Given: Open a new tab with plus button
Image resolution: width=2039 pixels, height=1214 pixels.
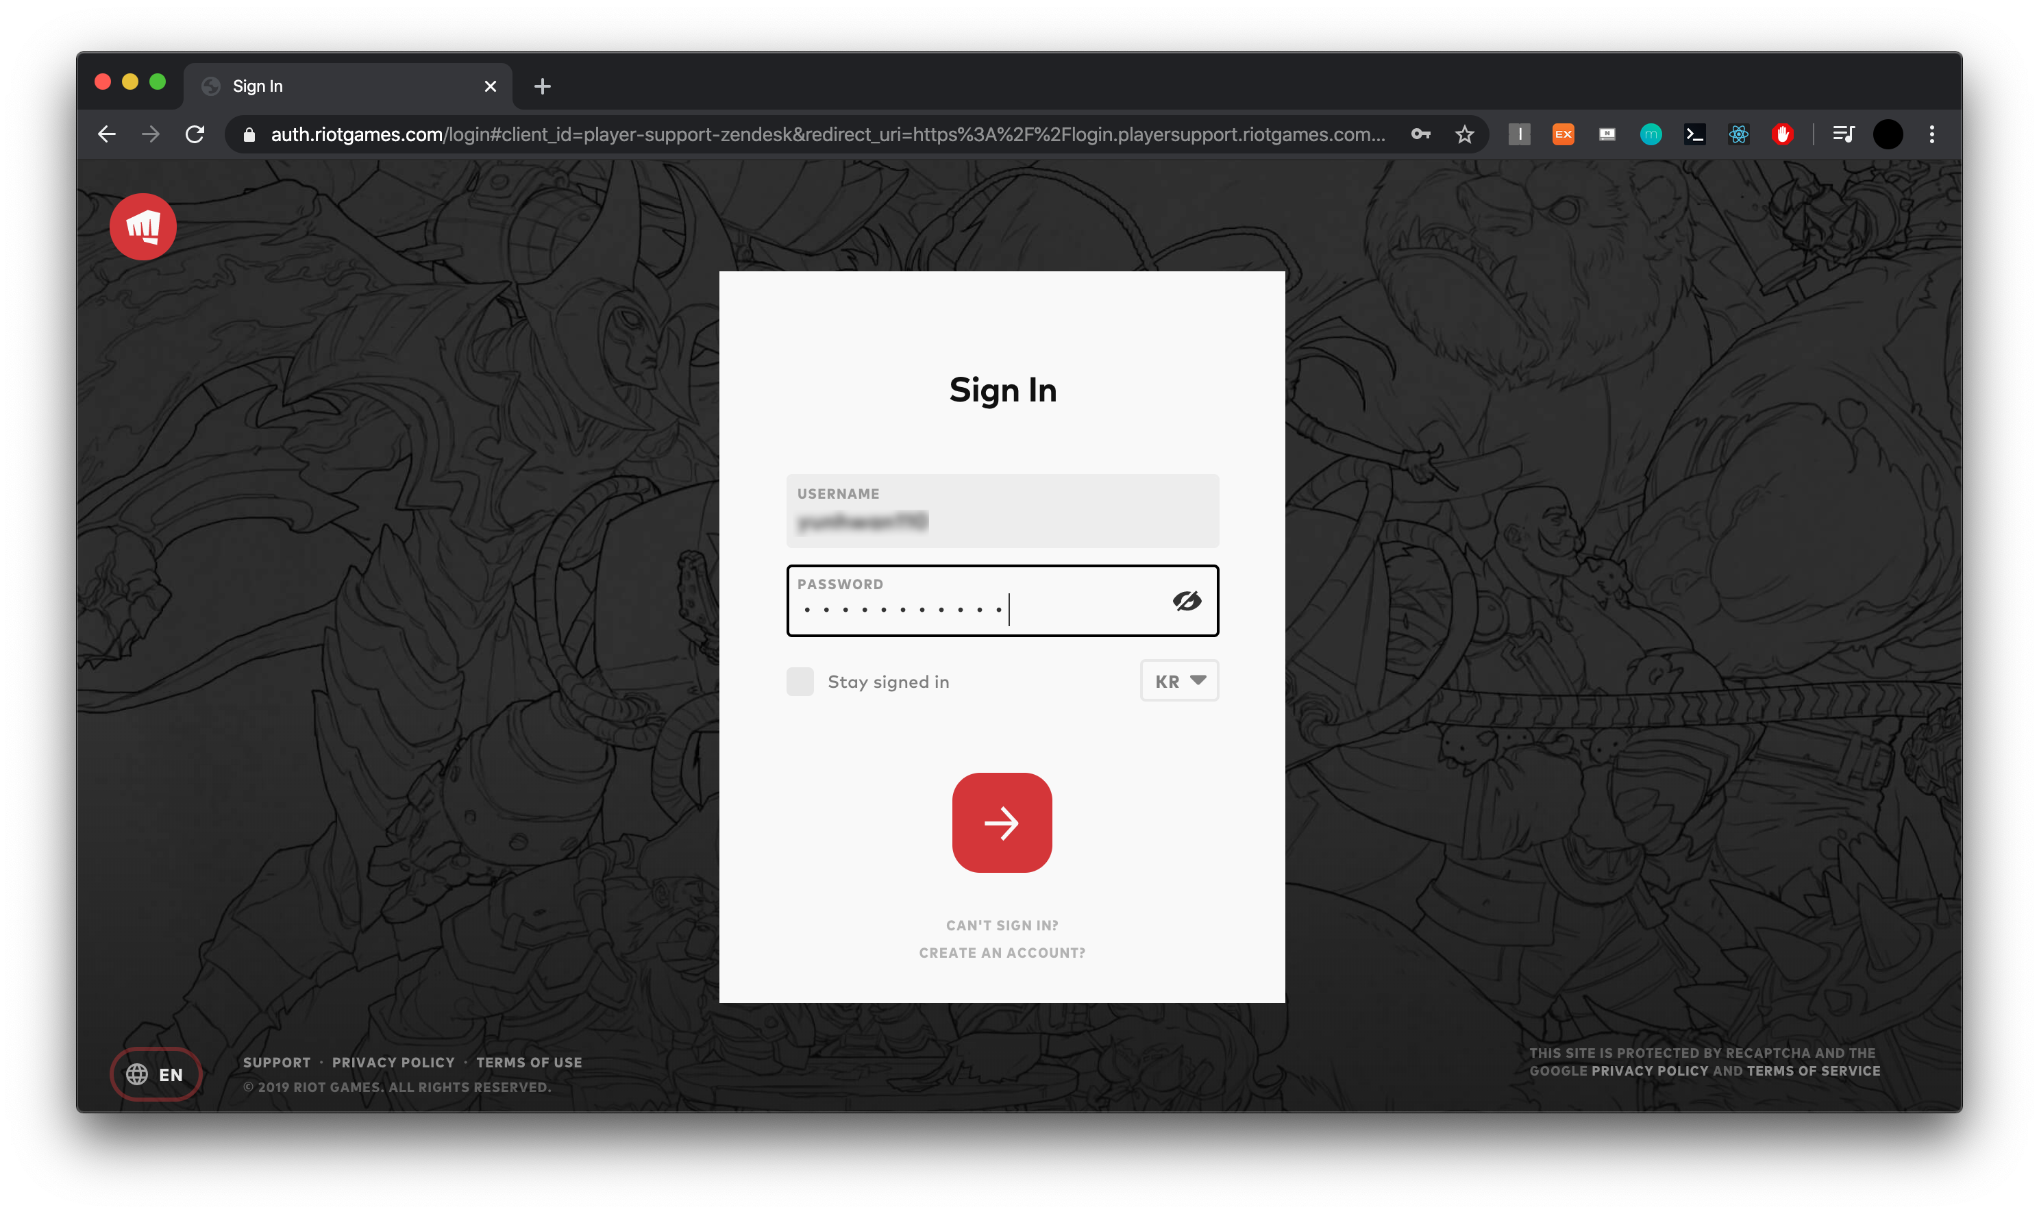Looking at the screenshot, I should coord(541,86).
